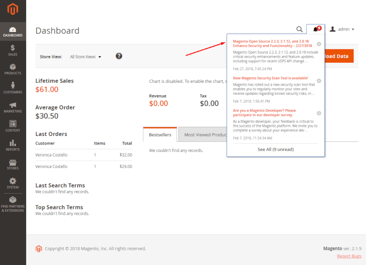Click the Last Search Terms heading
Image resolution: width=366 pixels, height=265 pixels.
coord(60,185)
